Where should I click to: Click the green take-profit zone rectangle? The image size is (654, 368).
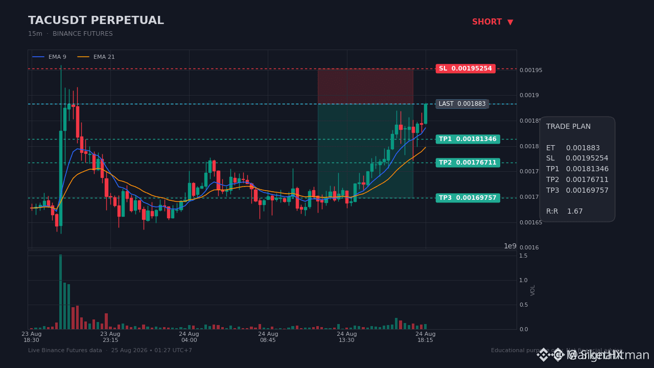tap(365, 151)
